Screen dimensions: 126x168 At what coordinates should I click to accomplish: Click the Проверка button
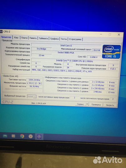pyautogui.click(x=96, y=105)
